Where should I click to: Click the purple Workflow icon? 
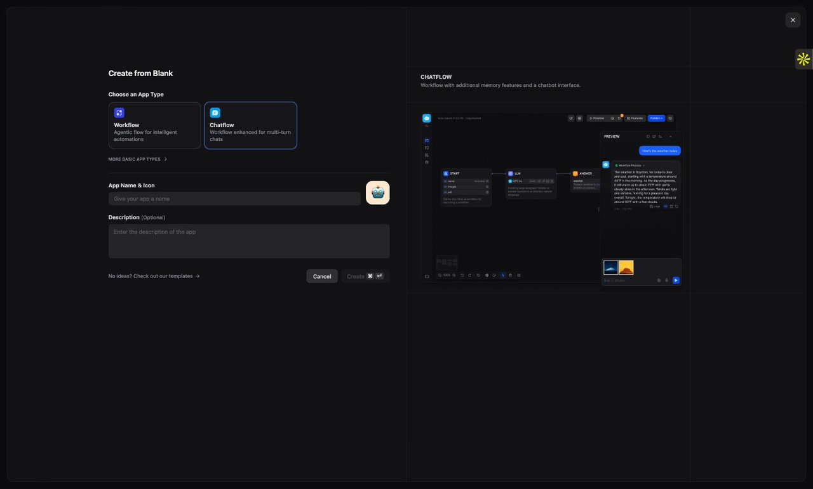[119, 112]
